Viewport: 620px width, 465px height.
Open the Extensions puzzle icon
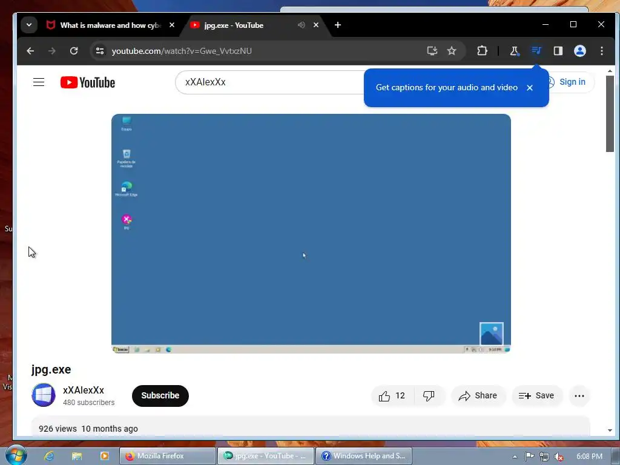pos(482,51)
